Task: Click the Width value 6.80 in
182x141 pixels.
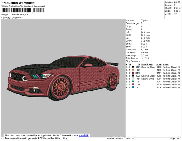Action: (177, 11)
